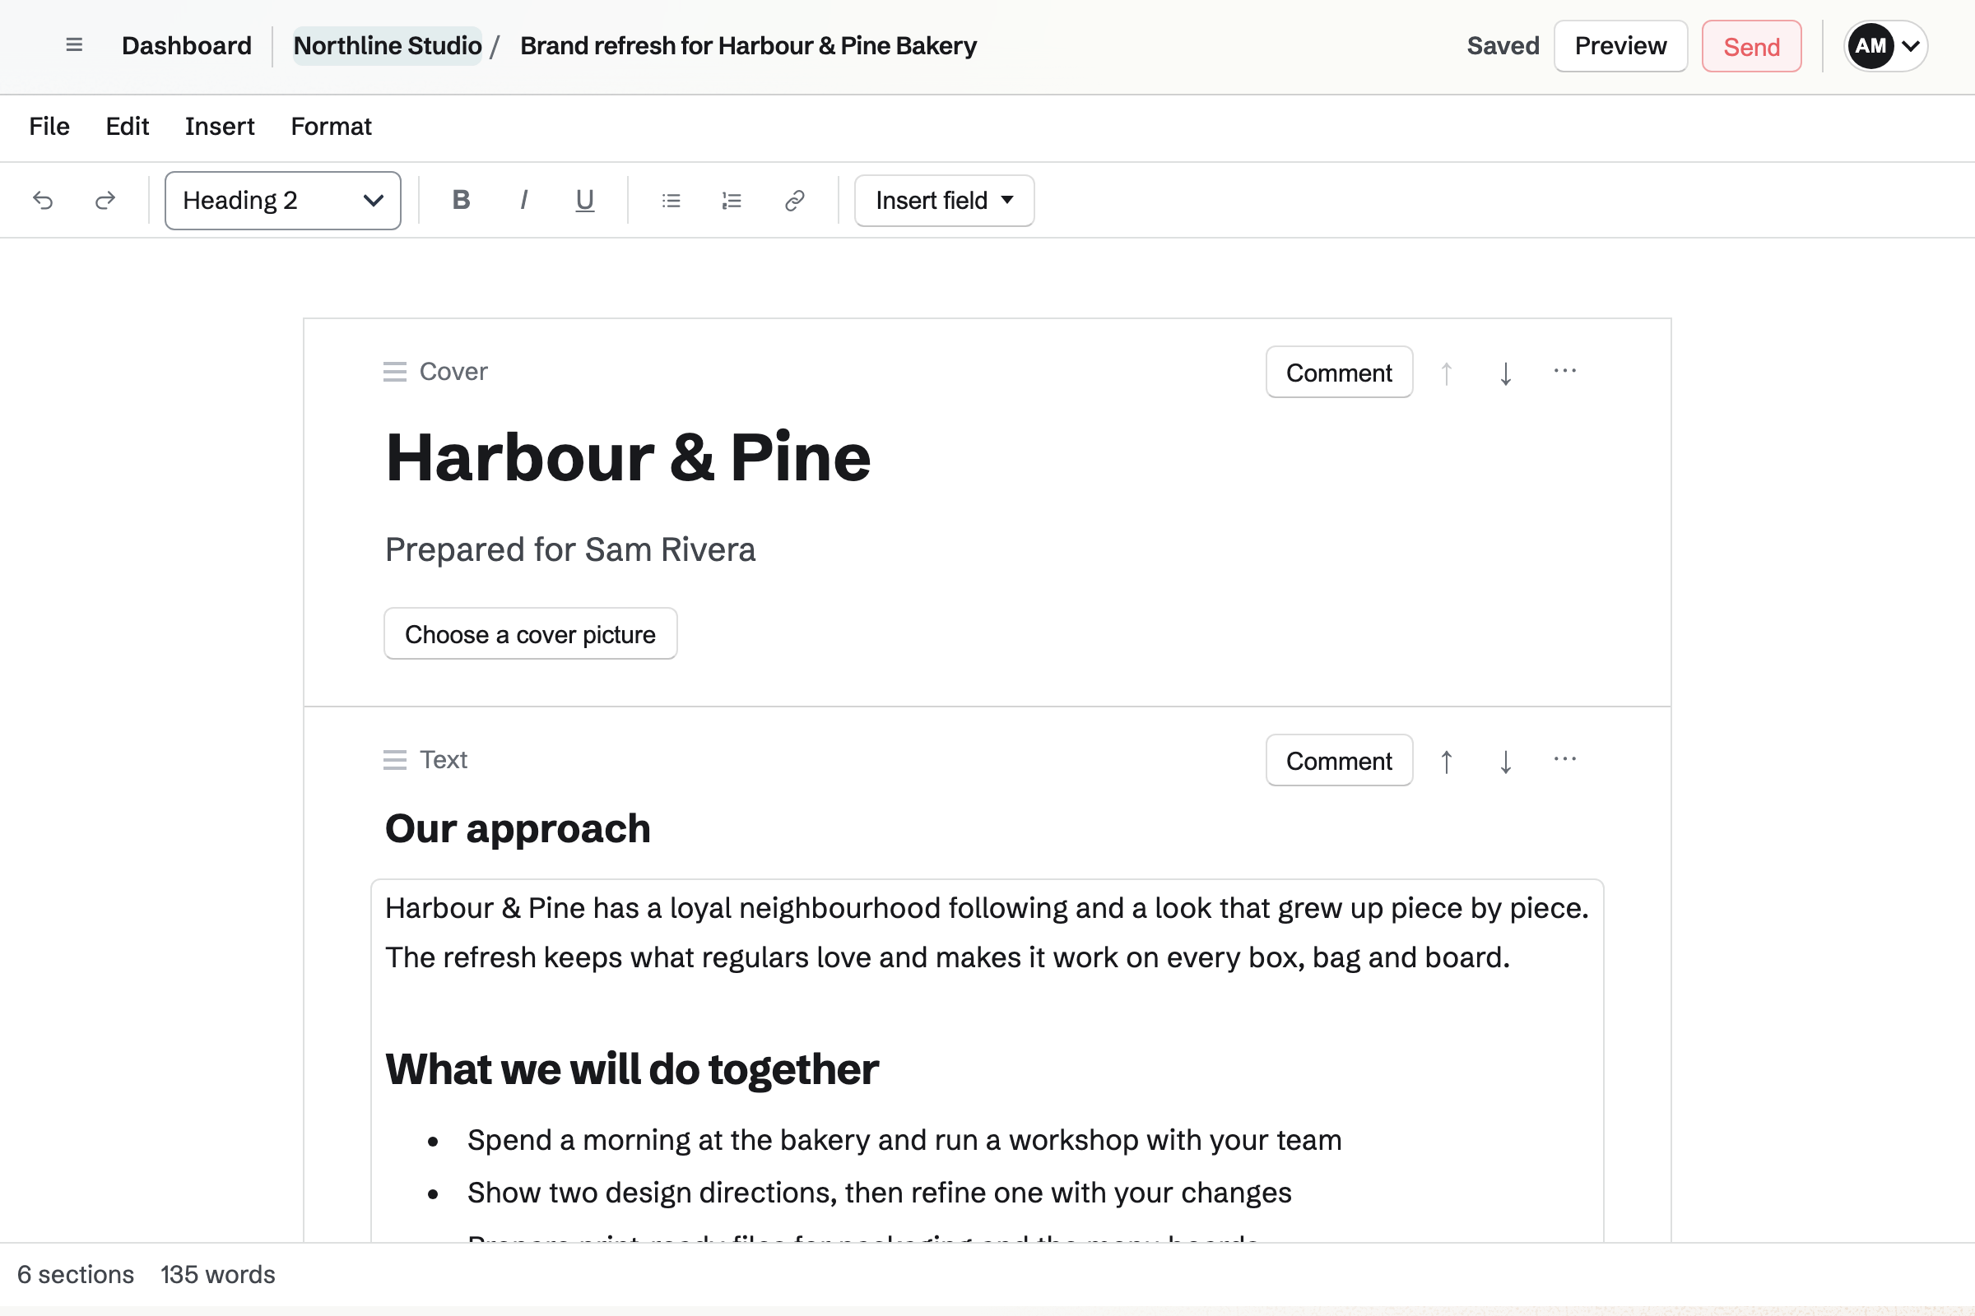Go to the Dashboard link
The height and width of the screenshot is (1316, 1975).
[x=187, y=46]
